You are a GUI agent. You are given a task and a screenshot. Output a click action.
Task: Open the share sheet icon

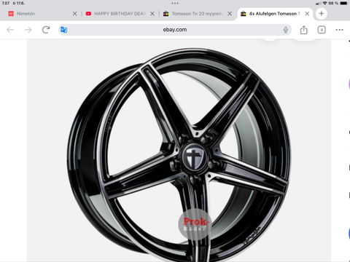303,30
